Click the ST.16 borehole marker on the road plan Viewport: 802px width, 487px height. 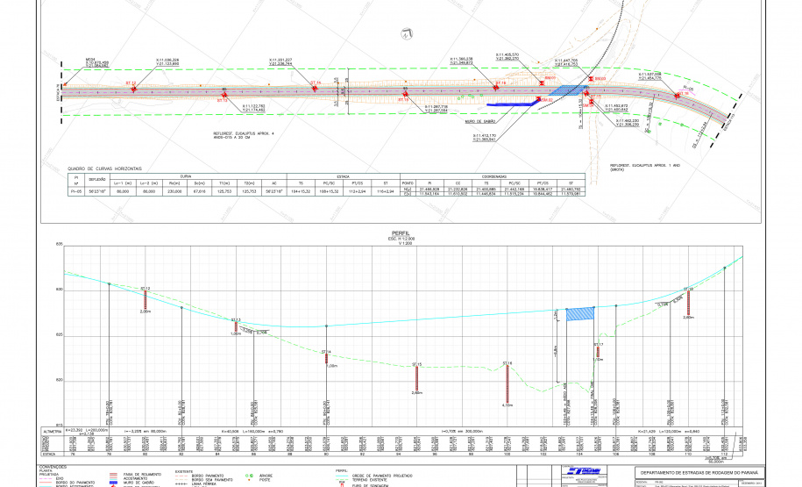pyautogui.click(x=497, y=88)
